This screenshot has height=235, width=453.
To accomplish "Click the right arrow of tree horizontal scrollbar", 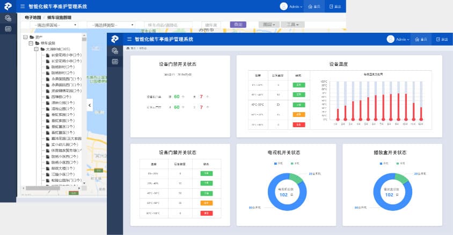I will tap(79, 188).
